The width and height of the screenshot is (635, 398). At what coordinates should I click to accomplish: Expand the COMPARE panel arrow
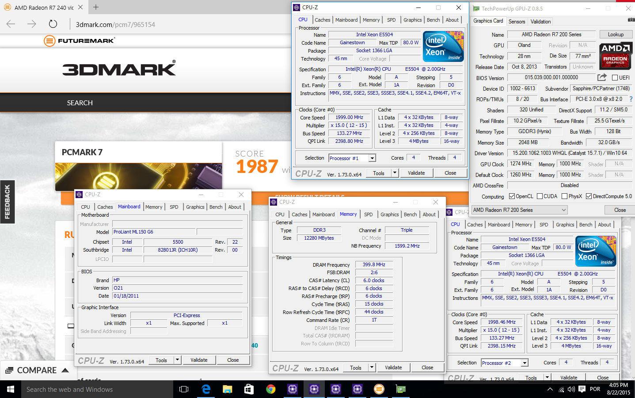[x=65, y=370]
